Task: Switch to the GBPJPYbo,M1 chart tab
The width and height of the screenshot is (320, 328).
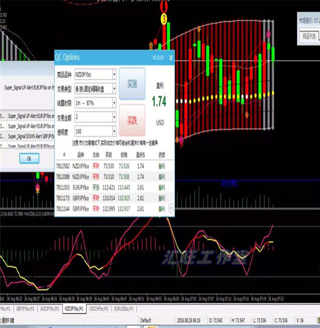Action: point(24,308)
